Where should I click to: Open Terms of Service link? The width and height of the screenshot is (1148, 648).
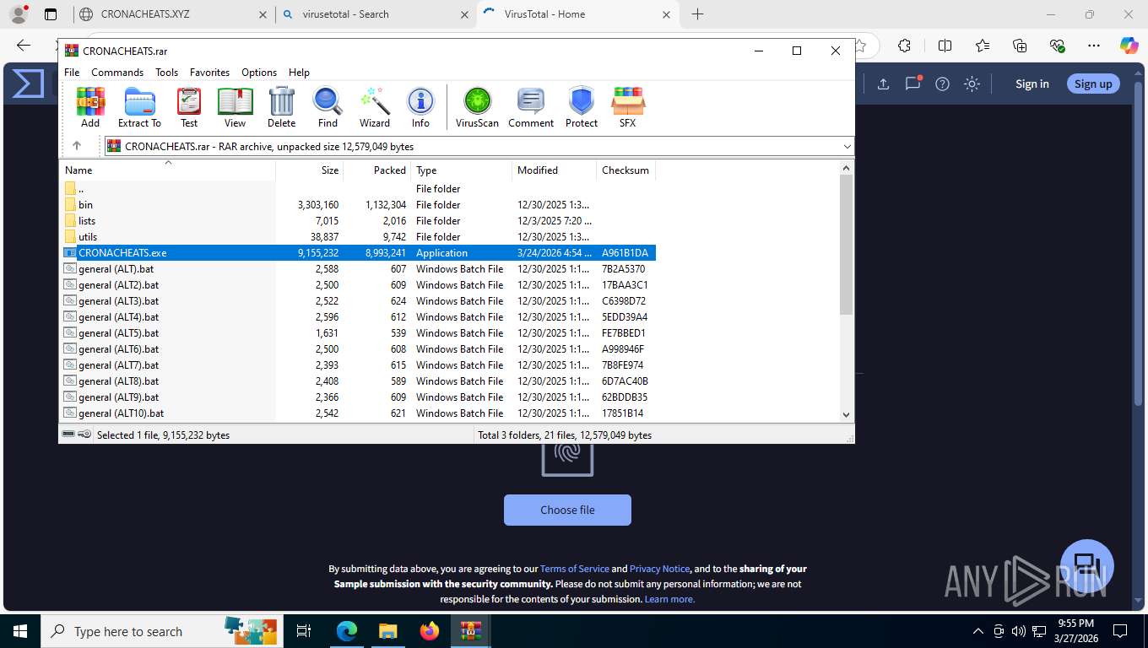(x=575, y=569)
